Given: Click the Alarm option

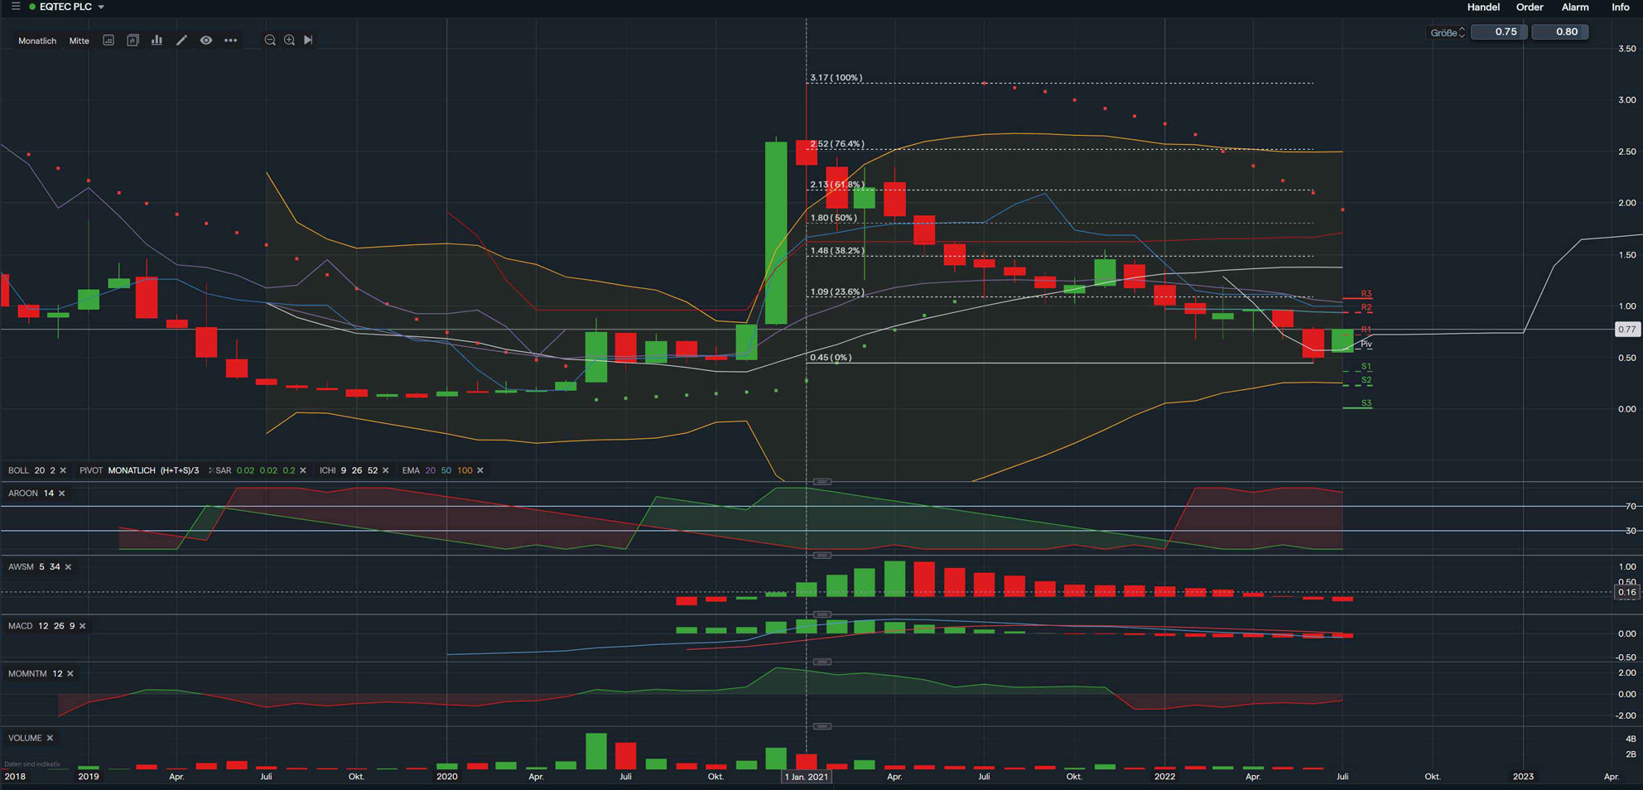Looking at the screenshot, I should 1575,7.
